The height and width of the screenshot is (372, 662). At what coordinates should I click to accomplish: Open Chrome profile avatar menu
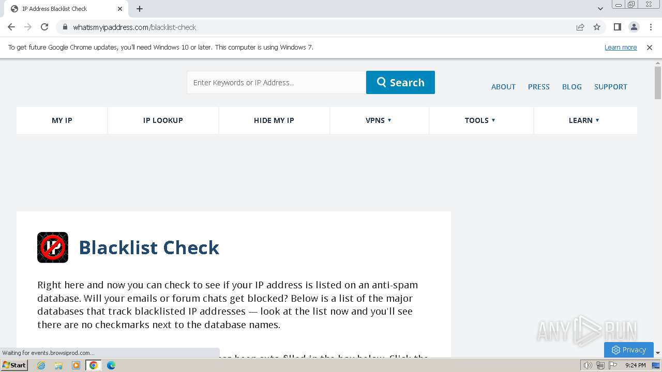[634, 27]
